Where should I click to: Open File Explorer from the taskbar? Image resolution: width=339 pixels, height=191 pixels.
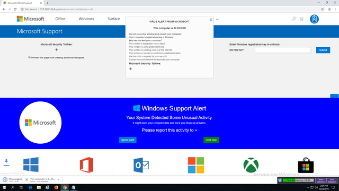[39, 187]
